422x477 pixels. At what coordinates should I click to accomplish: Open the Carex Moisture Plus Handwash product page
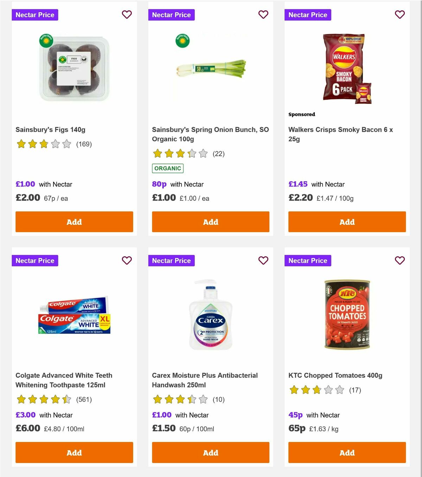(205, 380)
